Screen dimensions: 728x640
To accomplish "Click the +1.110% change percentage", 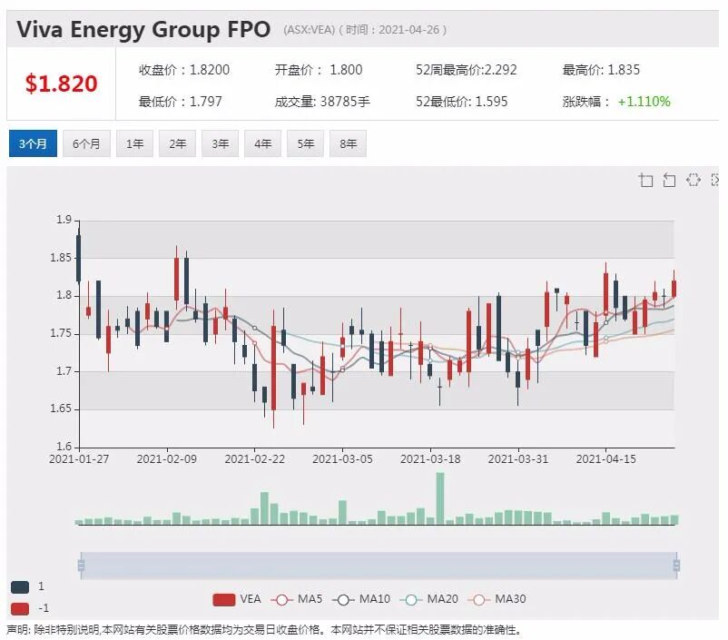I will click(x=644, y=102).
